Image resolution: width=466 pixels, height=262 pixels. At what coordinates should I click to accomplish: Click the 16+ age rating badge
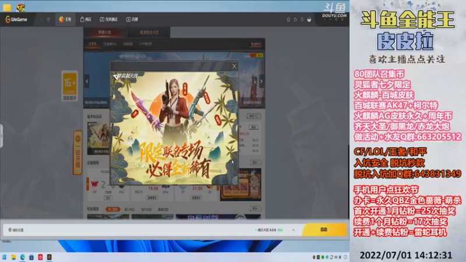point(70,86)
